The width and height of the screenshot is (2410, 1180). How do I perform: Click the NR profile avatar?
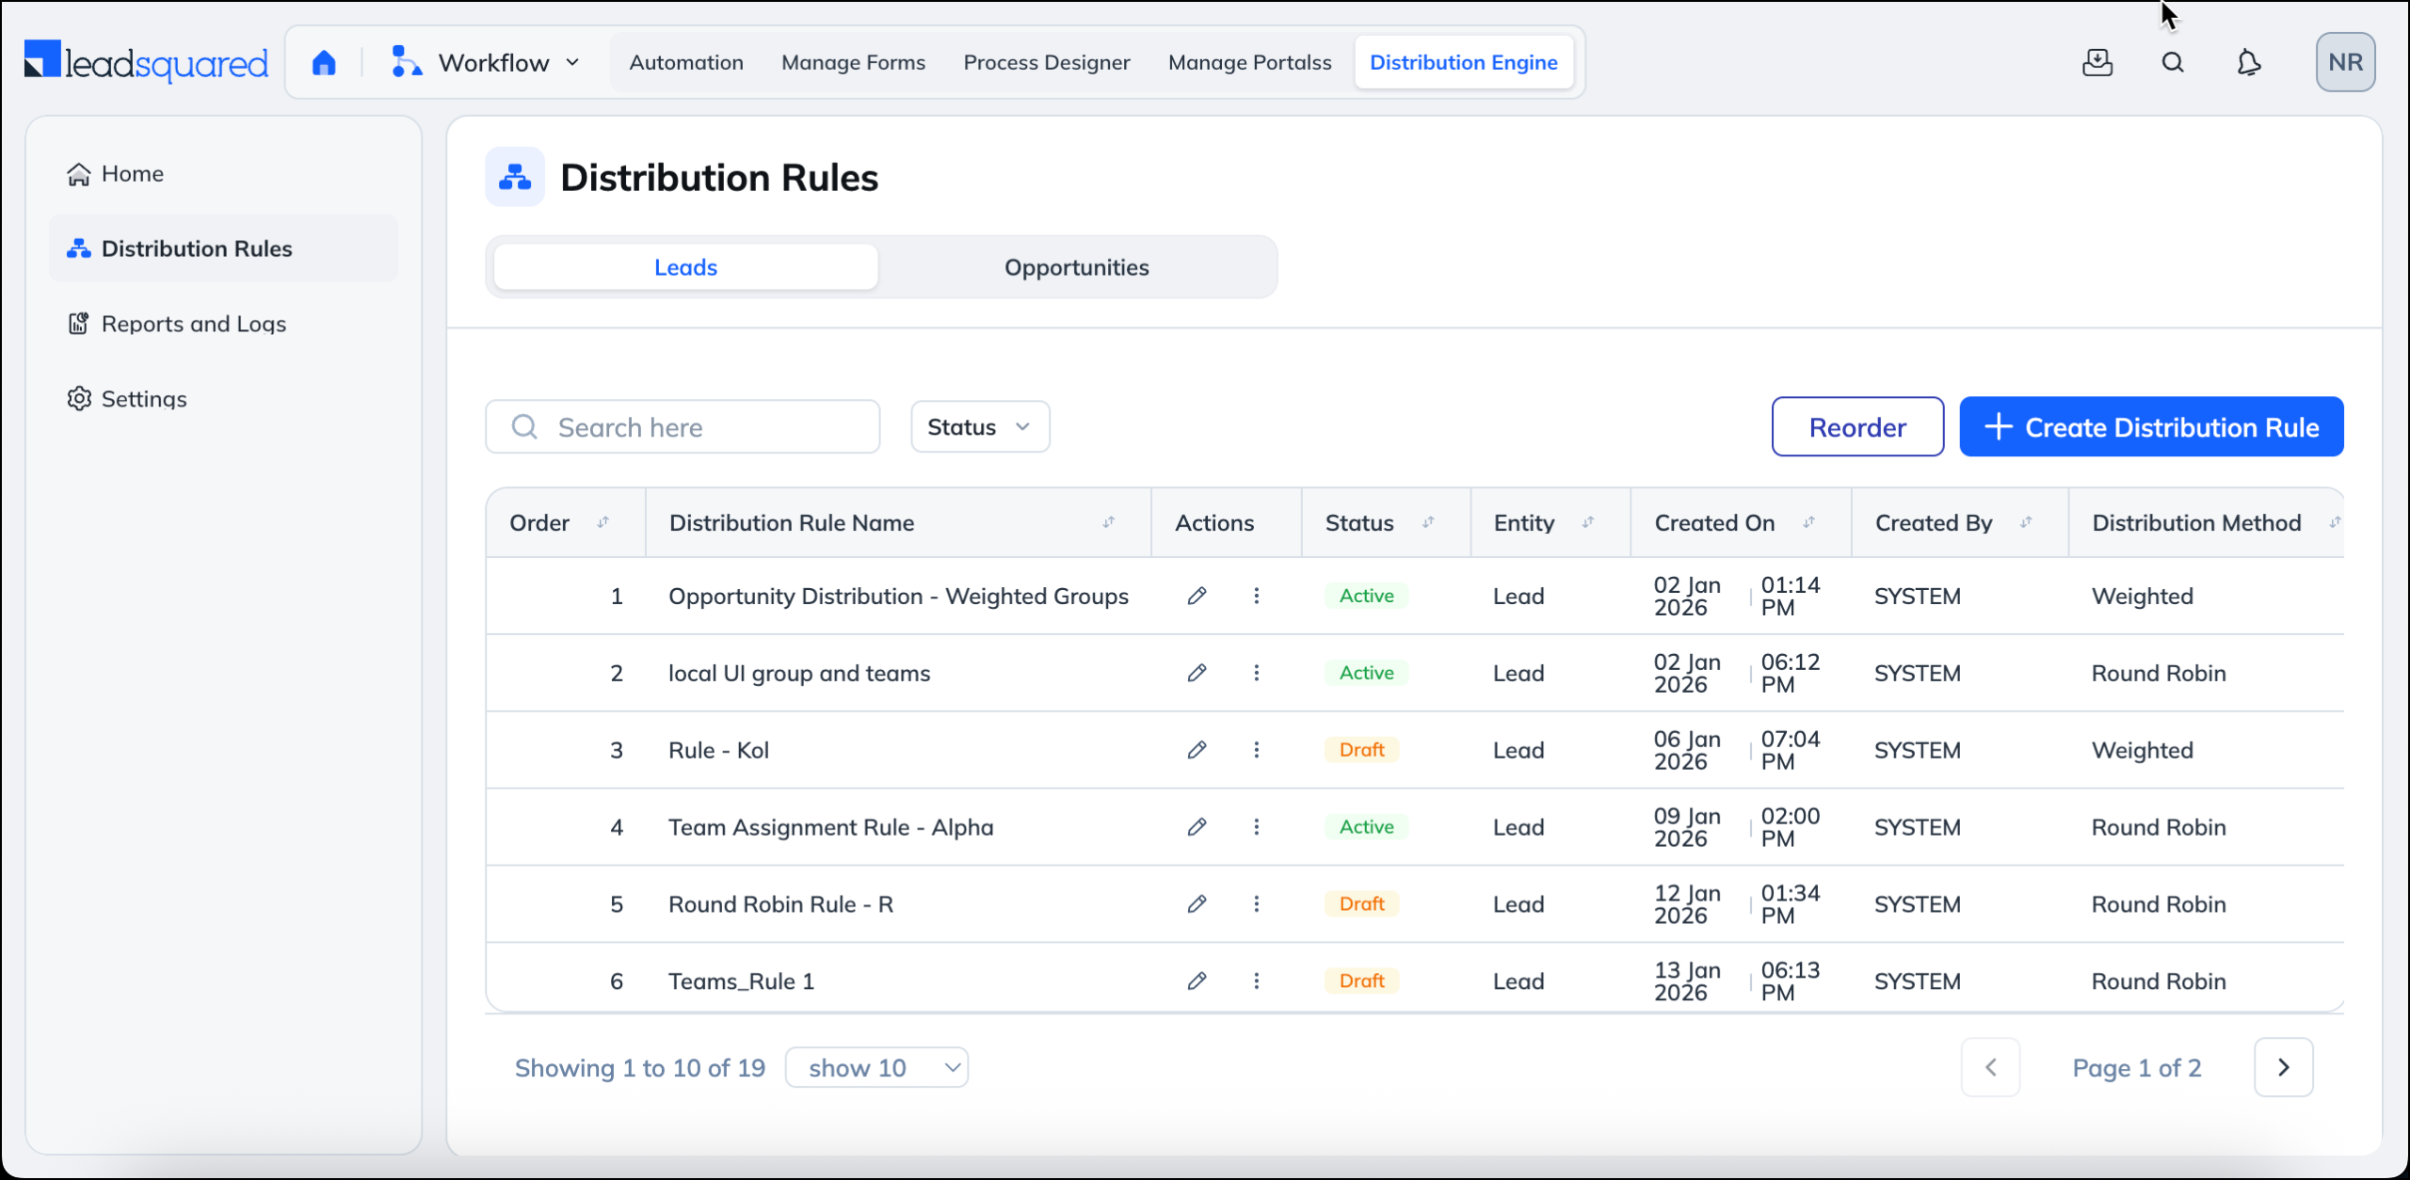(2346, 61)
